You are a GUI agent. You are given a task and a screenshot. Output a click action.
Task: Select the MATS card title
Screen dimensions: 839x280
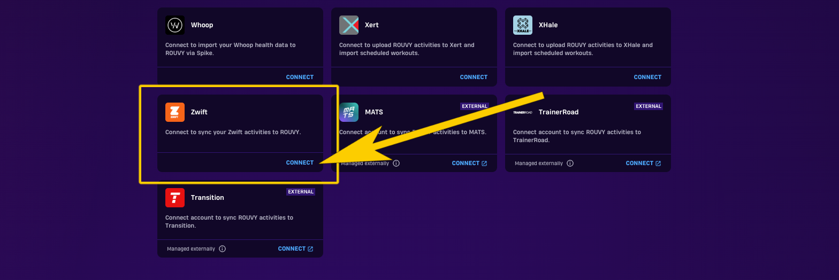coord(374,112)
